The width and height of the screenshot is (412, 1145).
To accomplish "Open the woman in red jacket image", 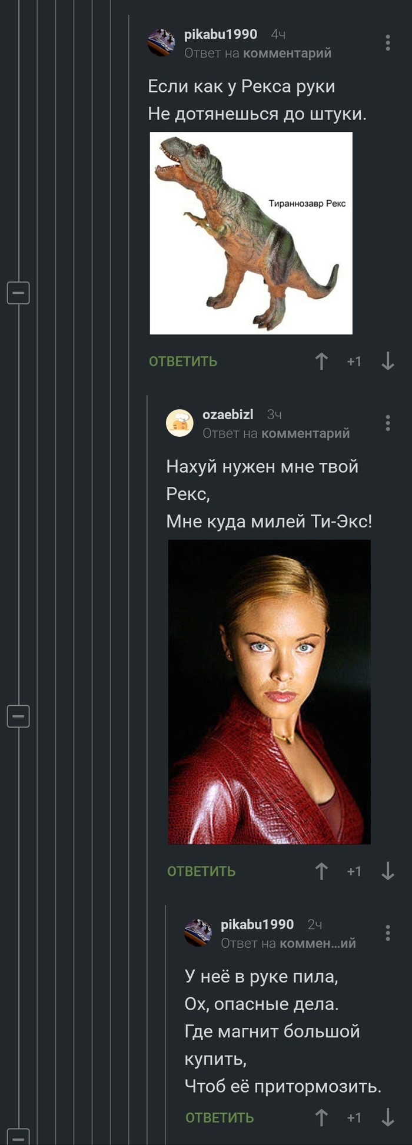I will [x=270, y=692].
